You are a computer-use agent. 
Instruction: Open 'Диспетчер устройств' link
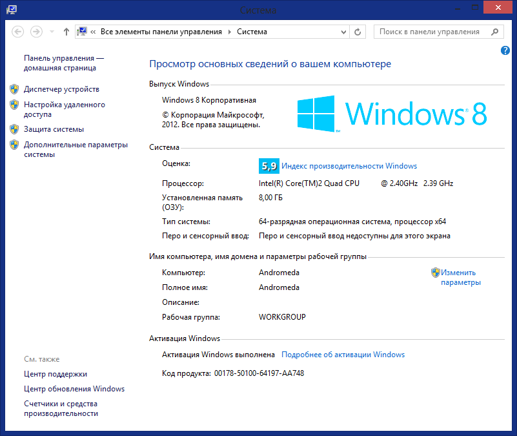[x=61, y=89]
